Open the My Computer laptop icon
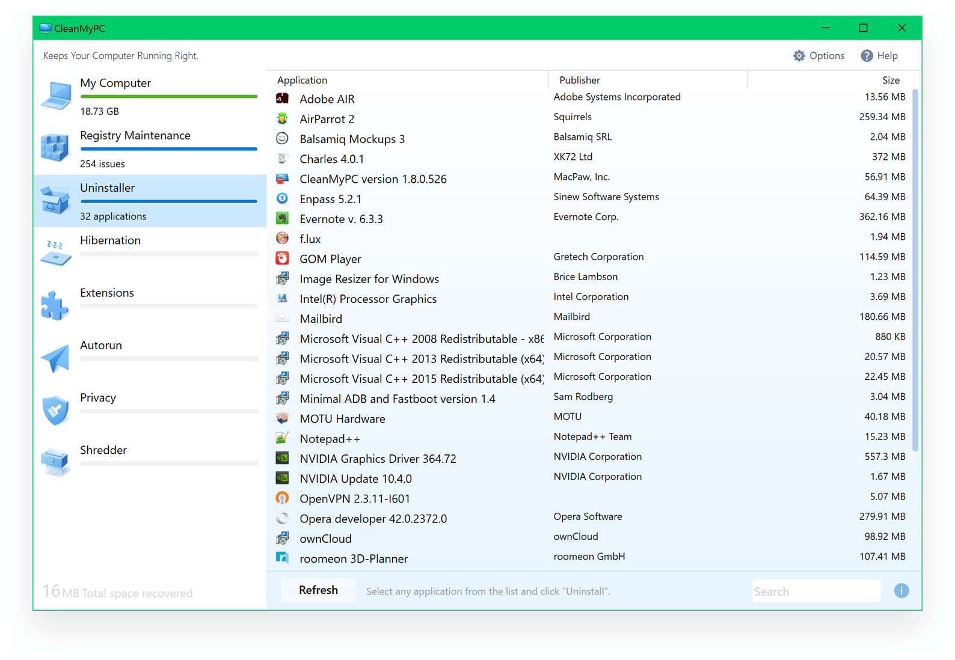Image resolution: width=955 pixels, height=660 pixels. coord(56,96)
